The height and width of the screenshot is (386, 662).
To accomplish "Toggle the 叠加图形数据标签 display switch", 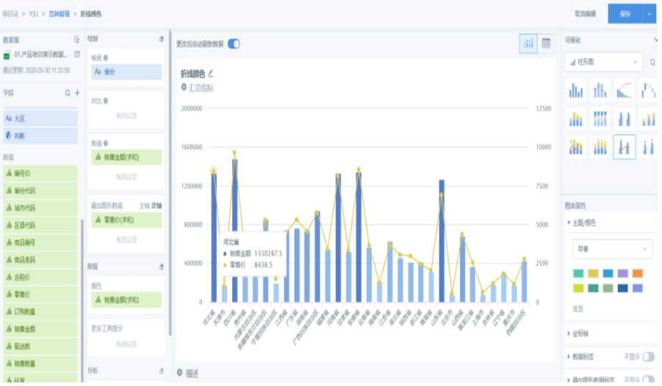I will (x=648, y=379).
